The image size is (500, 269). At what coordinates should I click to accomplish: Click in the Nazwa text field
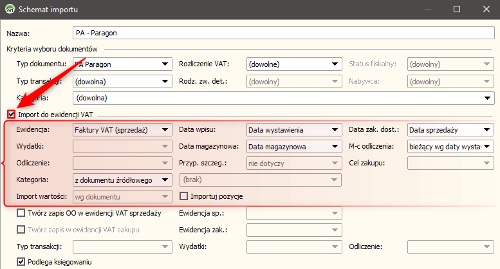click(x=283, y=33)
